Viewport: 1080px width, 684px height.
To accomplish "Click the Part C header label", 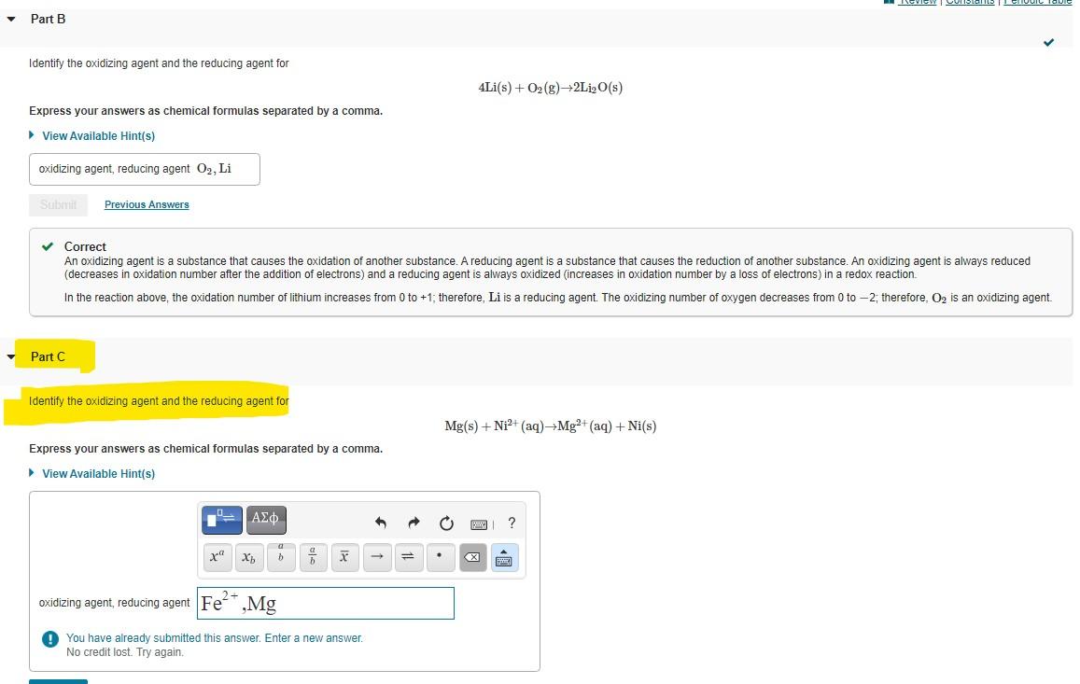I will tap(49, 356).
